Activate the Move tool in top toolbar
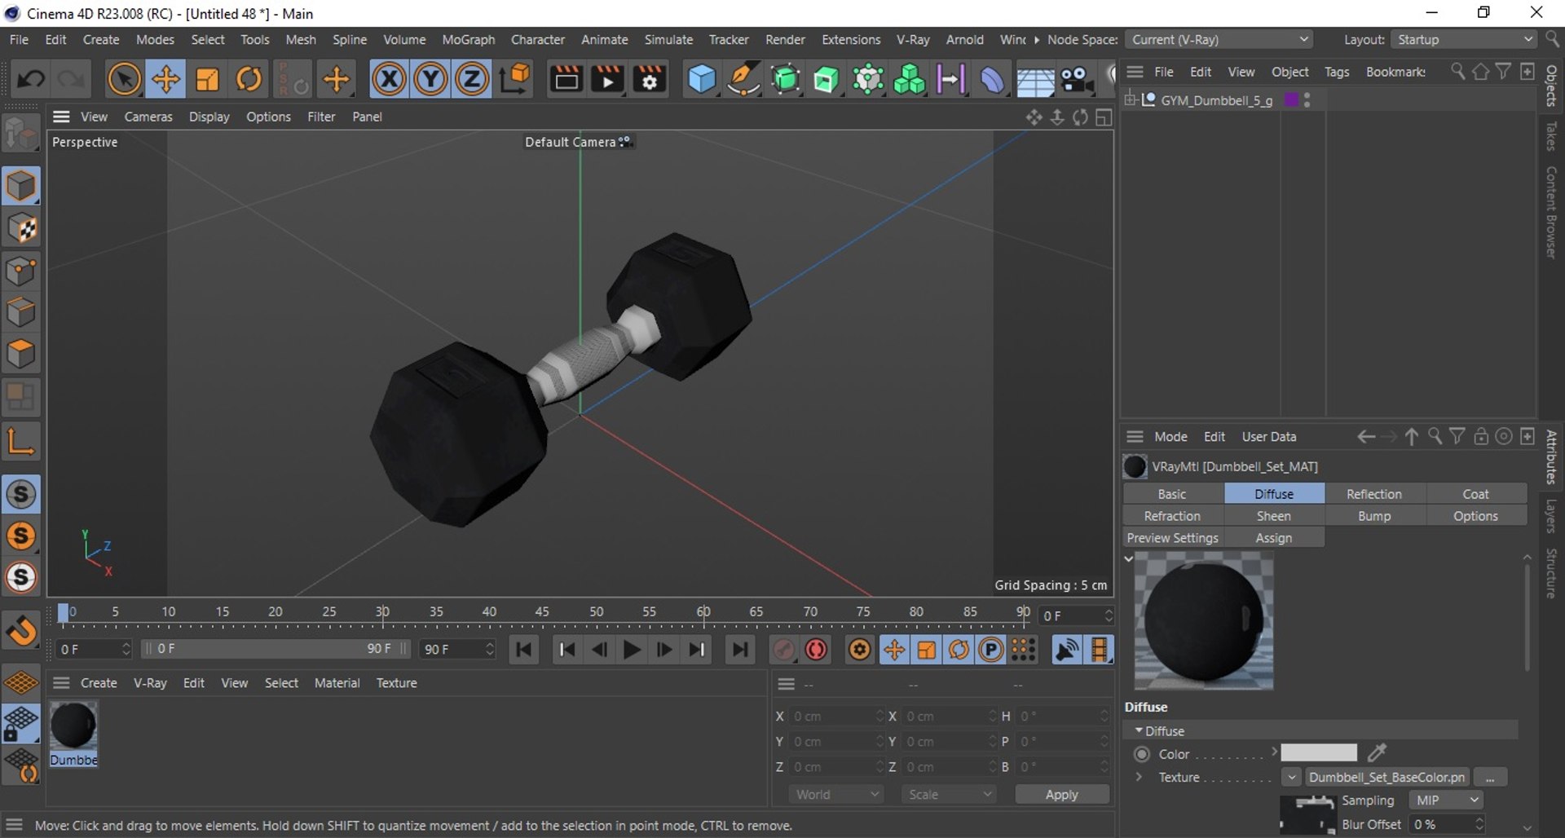Screen dimensions: 1565x838 [165, 79]
